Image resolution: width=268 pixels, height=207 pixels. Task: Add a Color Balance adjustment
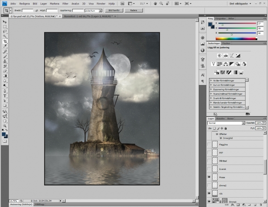click(226, 64)
